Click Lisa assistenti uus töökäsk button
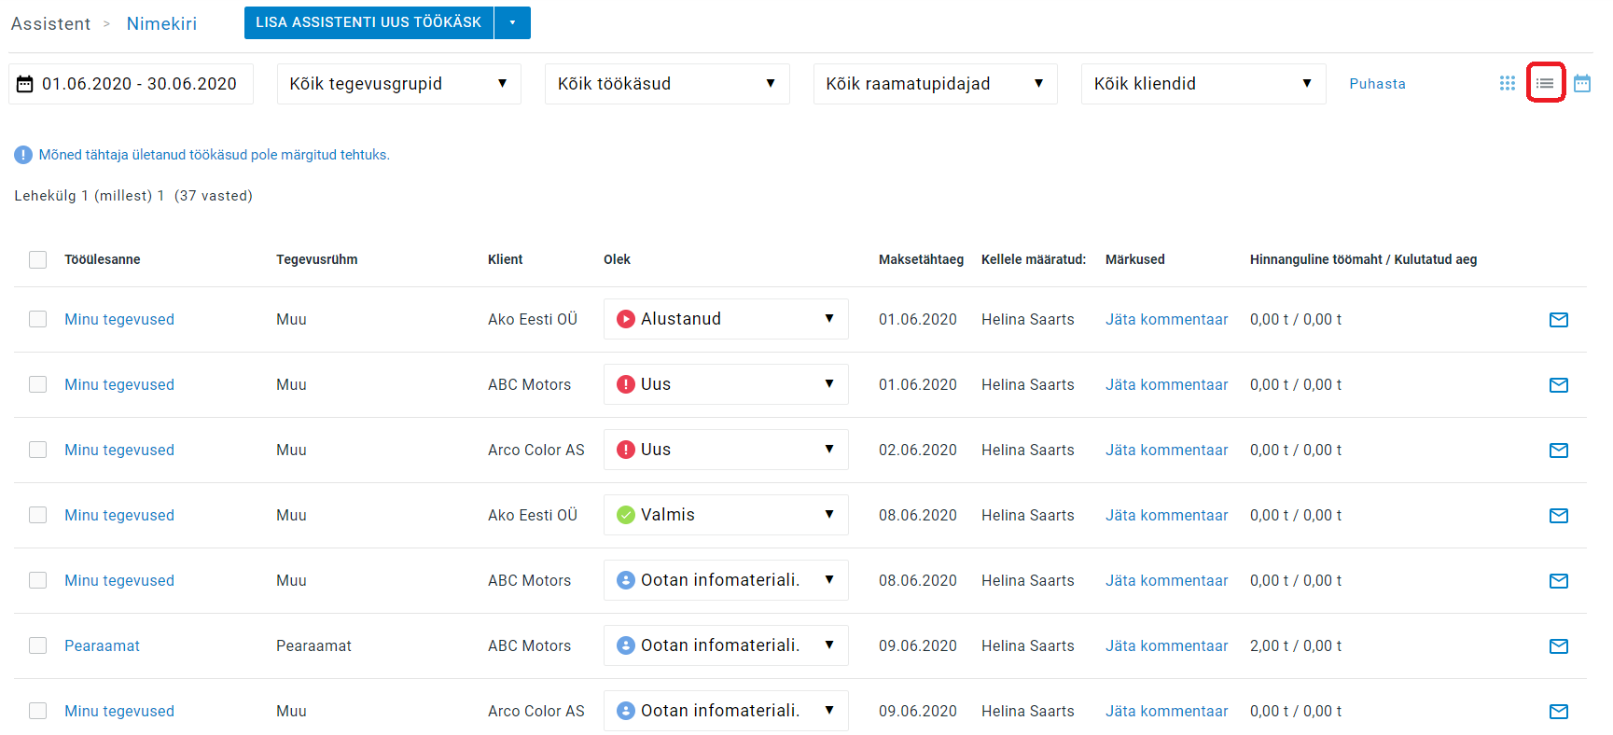The width and height of the screenshot is (1613, 735). 368,22
